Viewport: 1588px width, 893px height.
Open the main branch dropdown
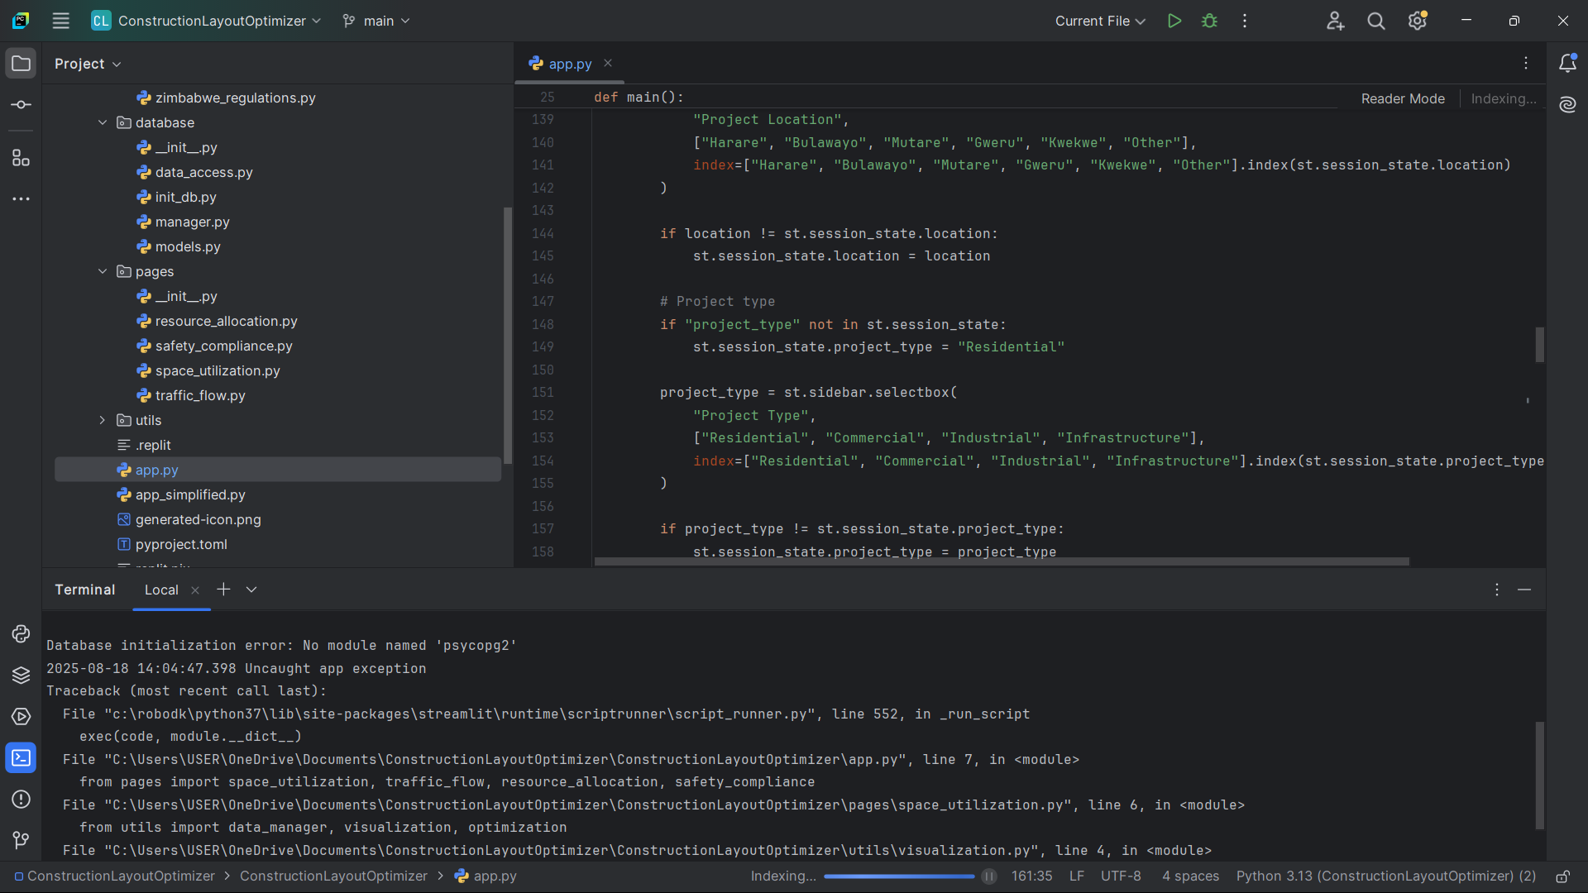pyautogui.click(x=377, y=21)
